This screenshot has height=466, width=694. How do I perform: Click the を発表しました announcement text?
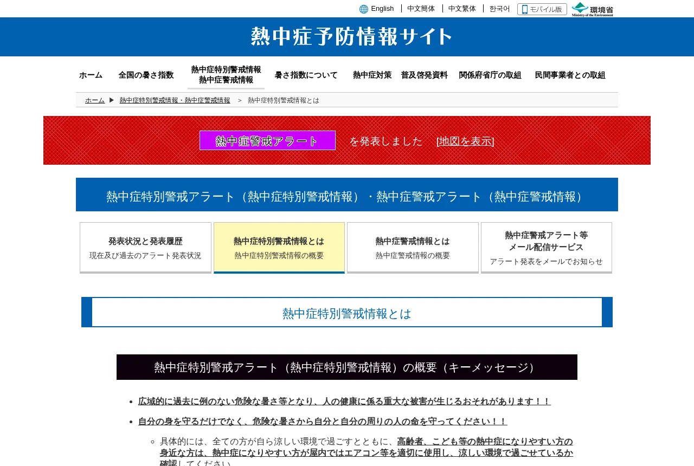386,141
